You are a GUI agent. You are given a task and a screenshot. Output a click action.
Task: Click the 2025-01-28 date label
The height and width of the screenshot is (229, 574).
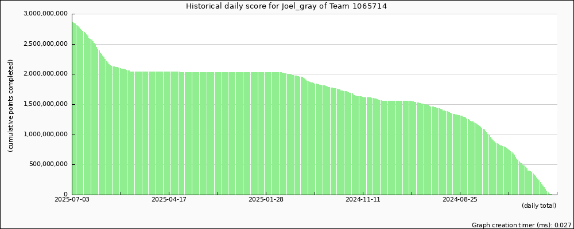tap(266, 200)
